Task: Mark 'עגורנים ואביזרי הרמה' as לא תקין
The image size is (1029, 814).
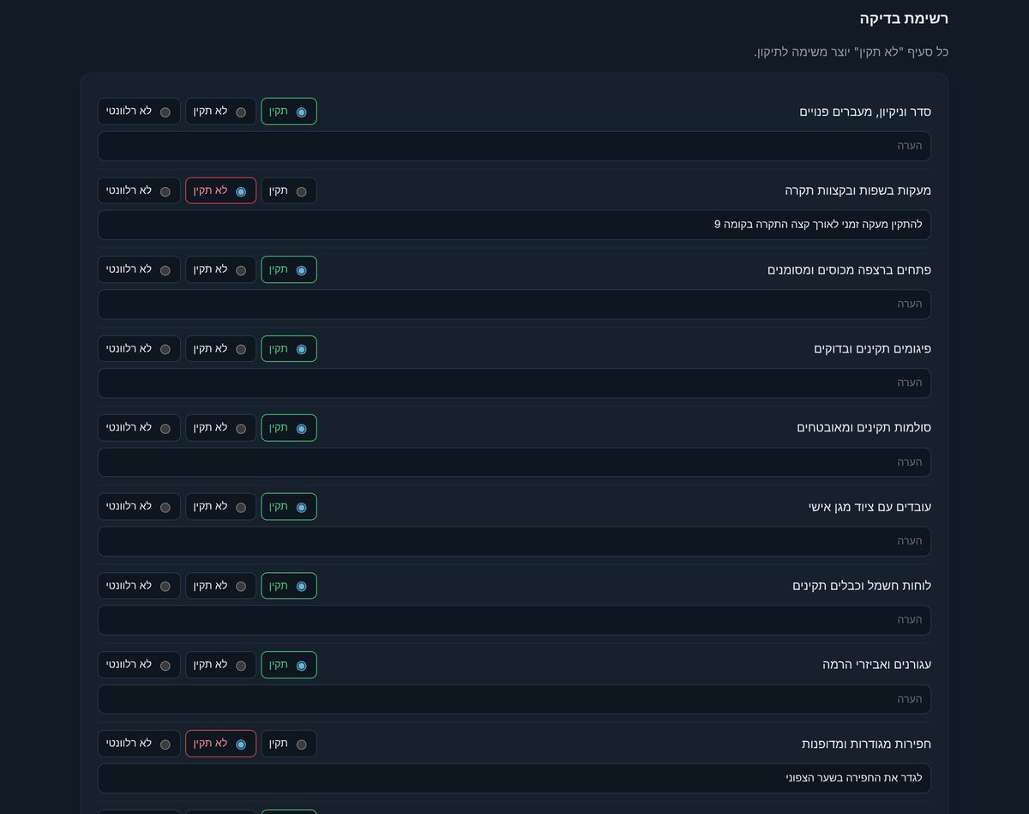Action: 220,665
